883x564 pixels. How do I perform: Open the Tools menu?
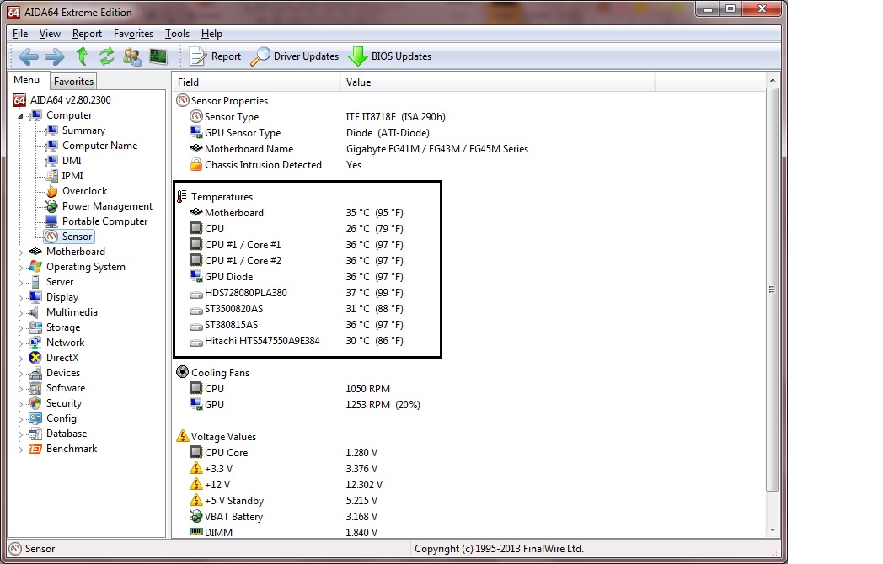tap(177, 34)
